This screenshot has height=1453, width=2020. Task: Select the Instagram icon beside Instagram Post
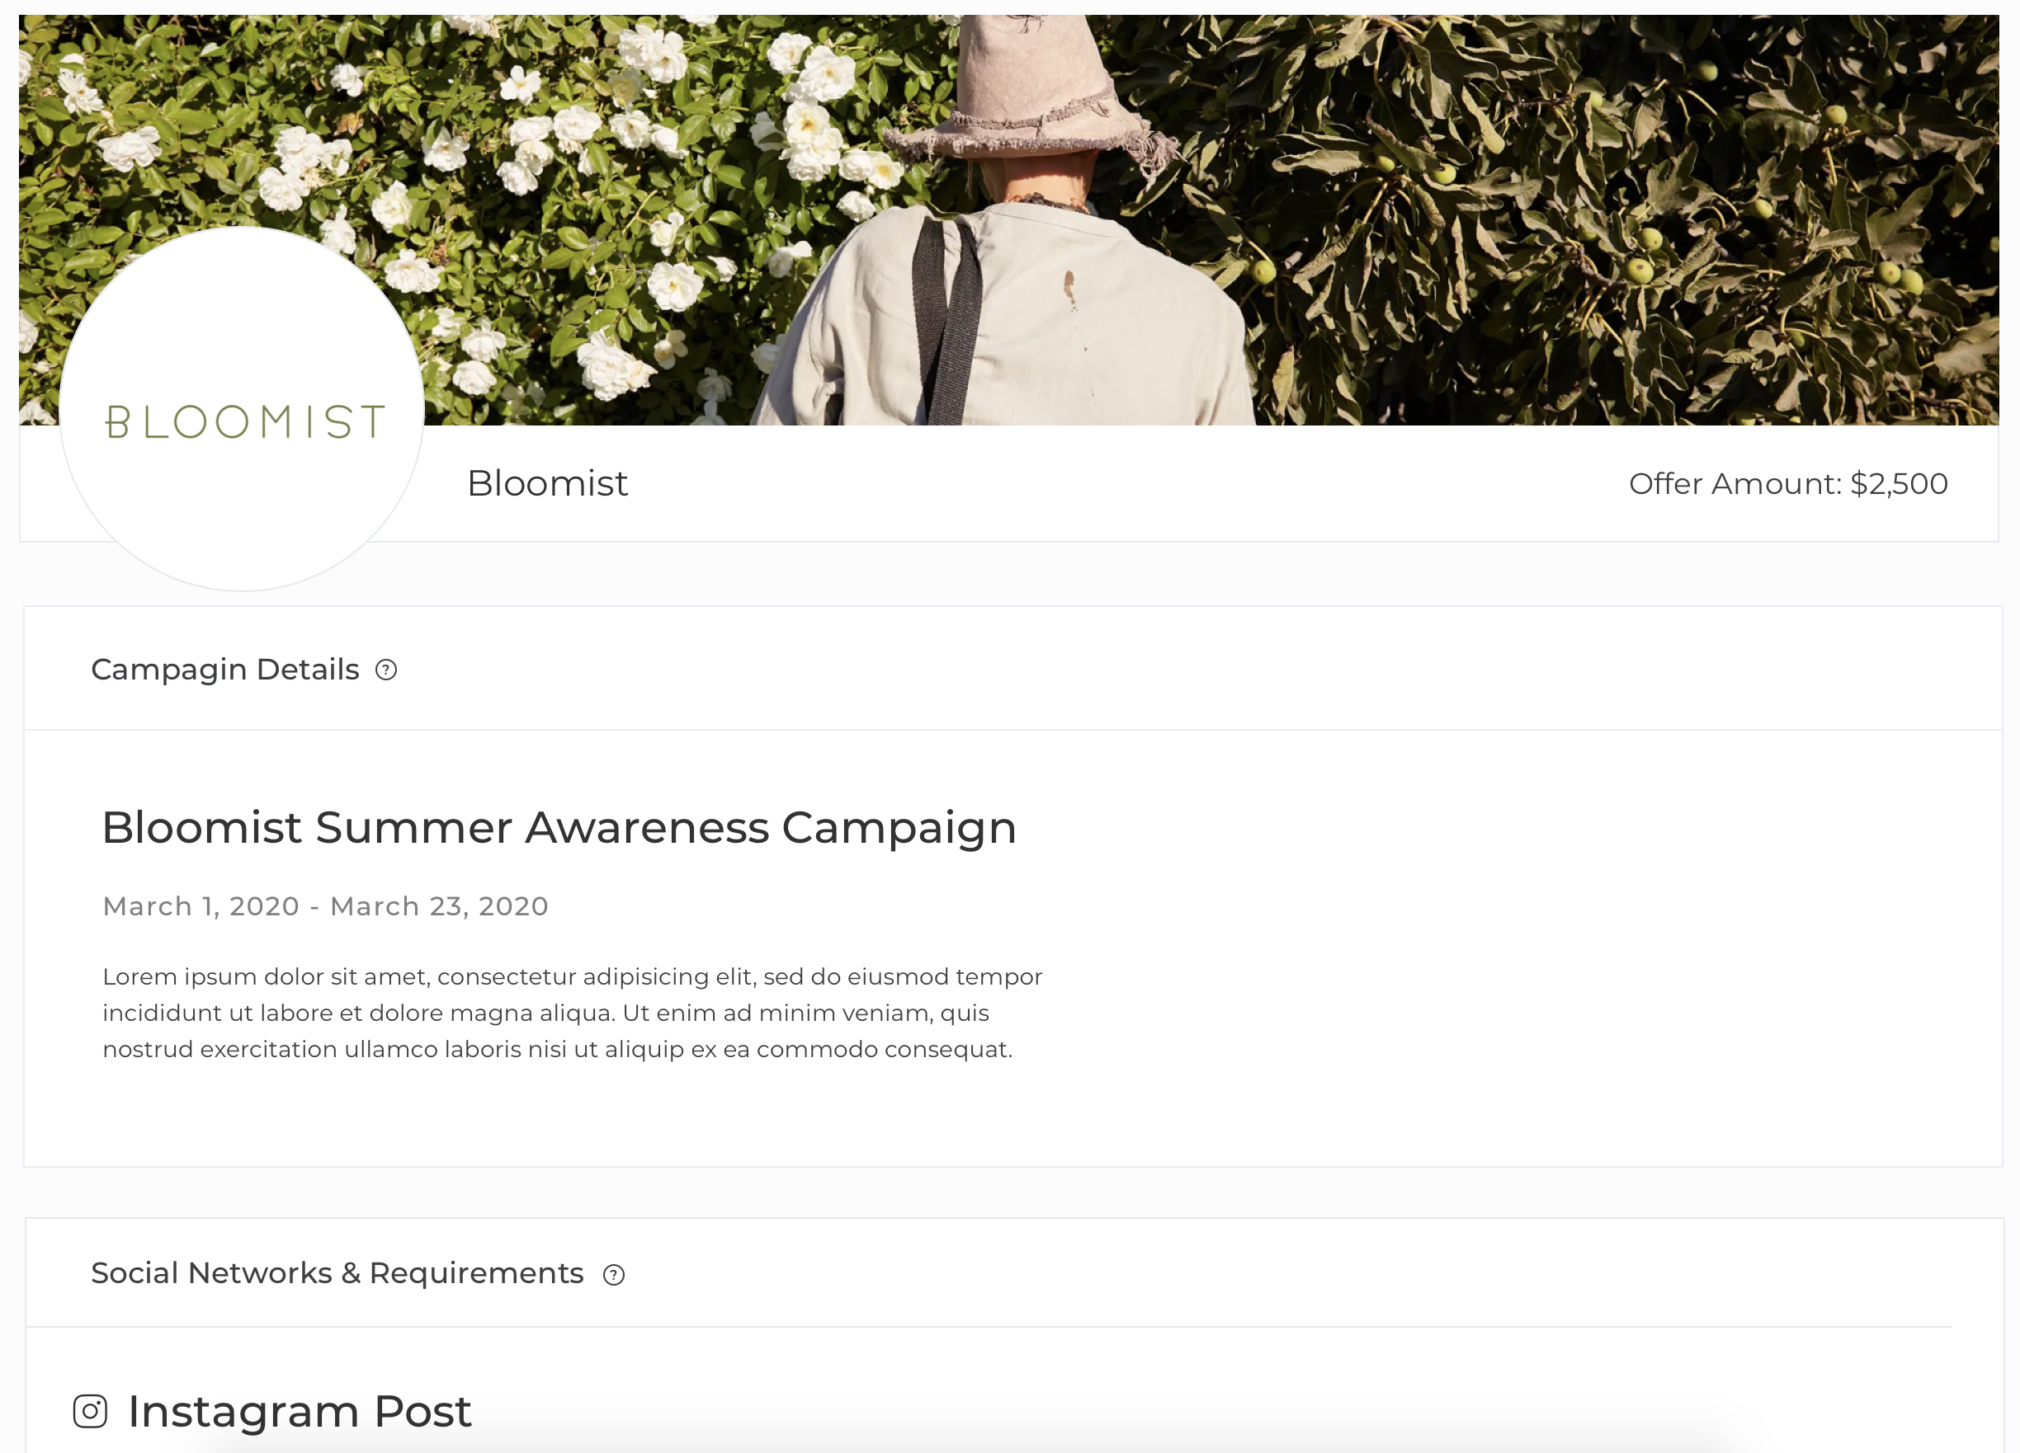(x=92, y=1411)
